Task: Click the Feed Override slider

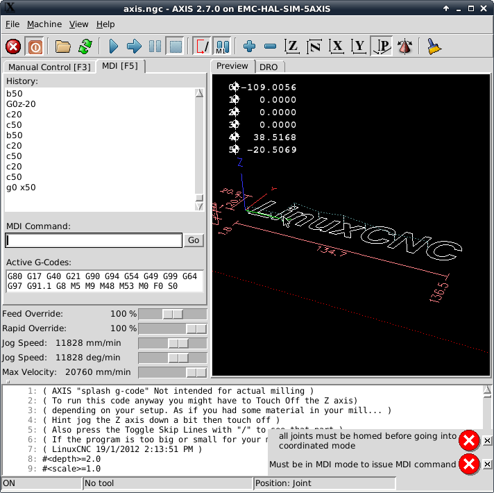Action: pyautogui.click(x=173, y=315)
